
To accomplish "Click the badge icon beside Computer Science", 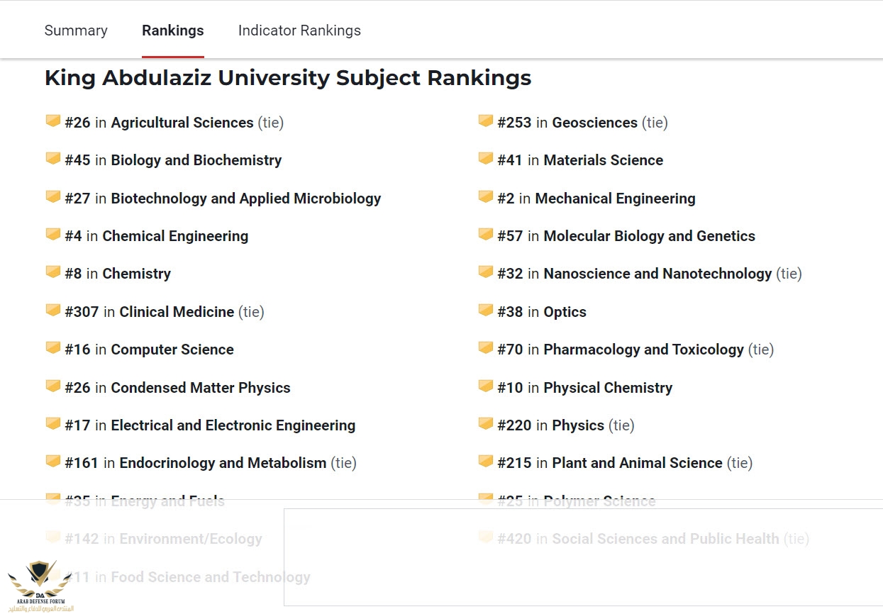I will pyautogui.click(x=53, y=348).
